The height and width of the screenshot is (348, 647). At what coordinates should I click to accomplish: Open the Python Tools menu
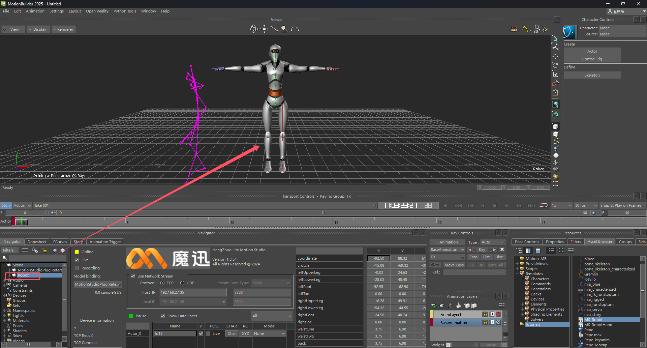coord(125,11)
